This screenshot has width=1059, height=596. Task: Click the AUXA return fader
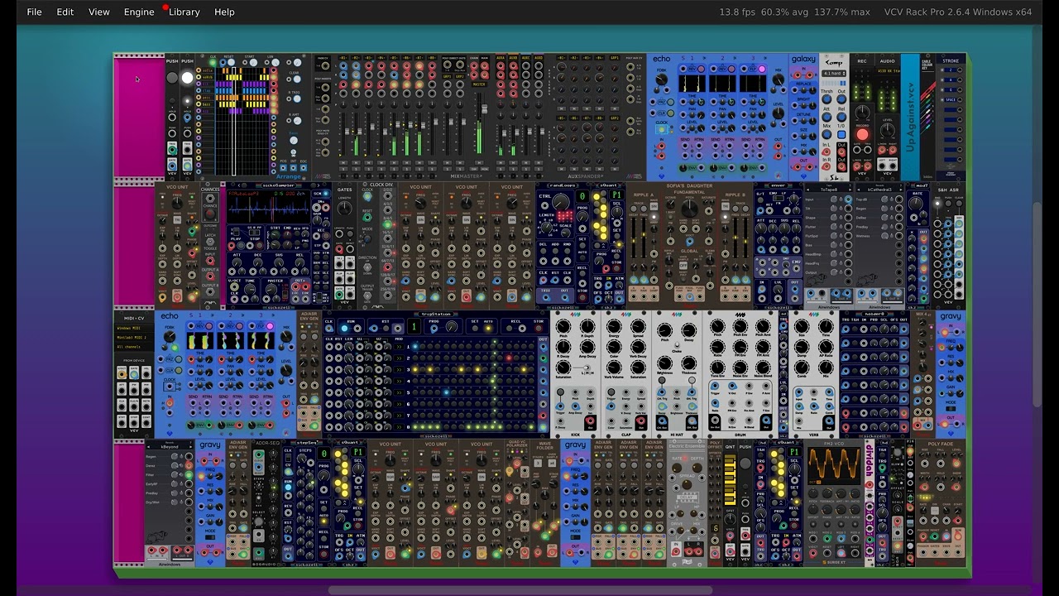(x=504, y=133)
